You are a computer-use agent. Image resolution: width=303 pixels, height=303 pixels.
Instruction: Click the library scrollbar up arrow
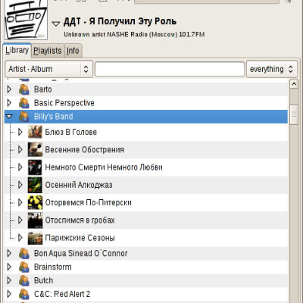point(294,84)
